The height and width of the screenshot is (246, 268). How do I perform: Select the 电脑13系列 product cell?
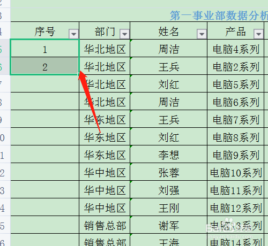[x=236, y=225]
